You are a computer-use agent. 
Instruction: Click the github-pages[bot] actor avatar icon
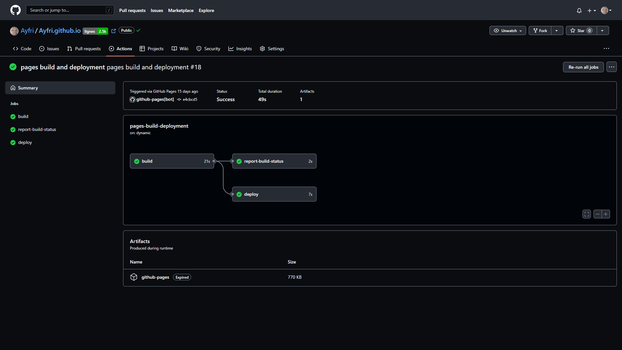(x=132, y=99)
